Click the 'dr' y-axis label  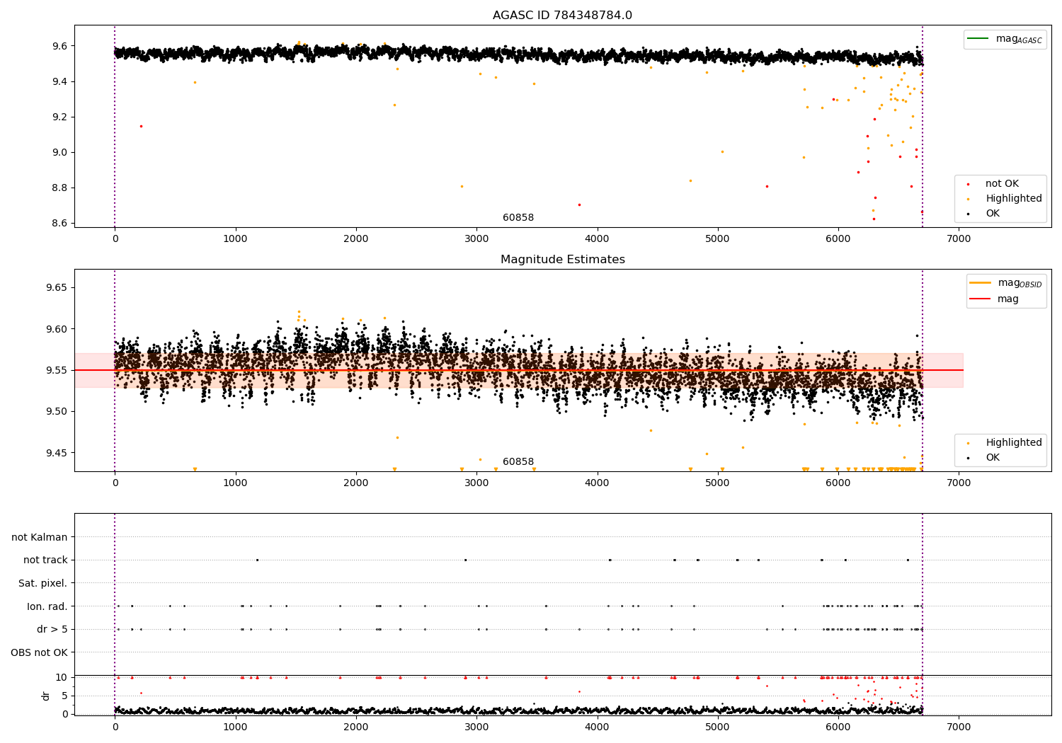(x=46, y=696)
